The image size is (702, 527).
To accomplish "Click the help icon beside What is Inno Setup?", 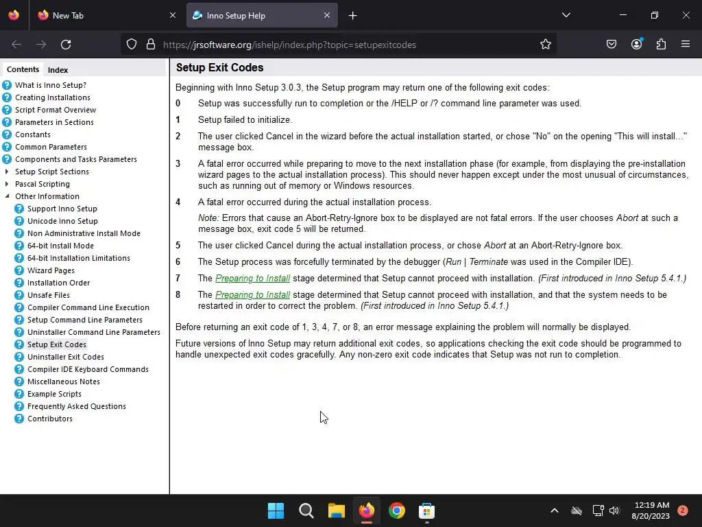I will tap(7, 85).
